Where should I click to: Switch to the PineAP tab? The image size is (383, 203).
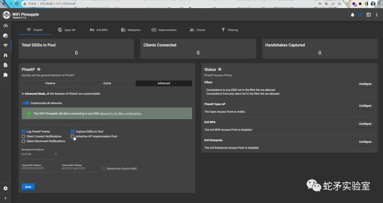click(x=34, y=30)
